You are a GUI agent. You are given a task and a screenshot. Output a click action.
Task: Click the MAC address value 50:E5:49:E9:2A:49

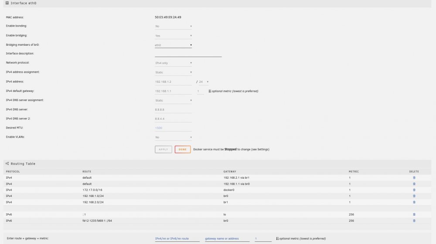pyautogui.click(x=168, y=17)
